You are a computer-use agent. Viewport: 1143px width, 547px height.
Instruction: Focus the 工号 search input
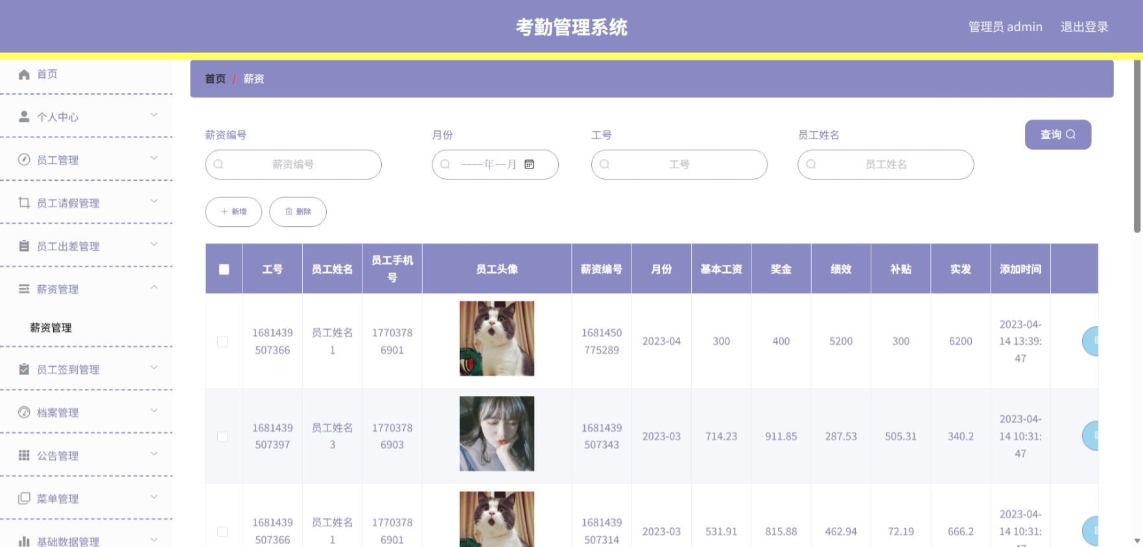[x=679, y=165]
